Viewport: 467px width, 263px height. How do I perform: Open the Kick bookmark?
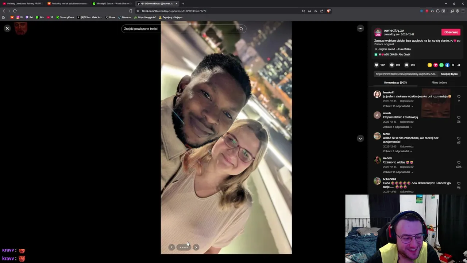[x=40, y=17]
